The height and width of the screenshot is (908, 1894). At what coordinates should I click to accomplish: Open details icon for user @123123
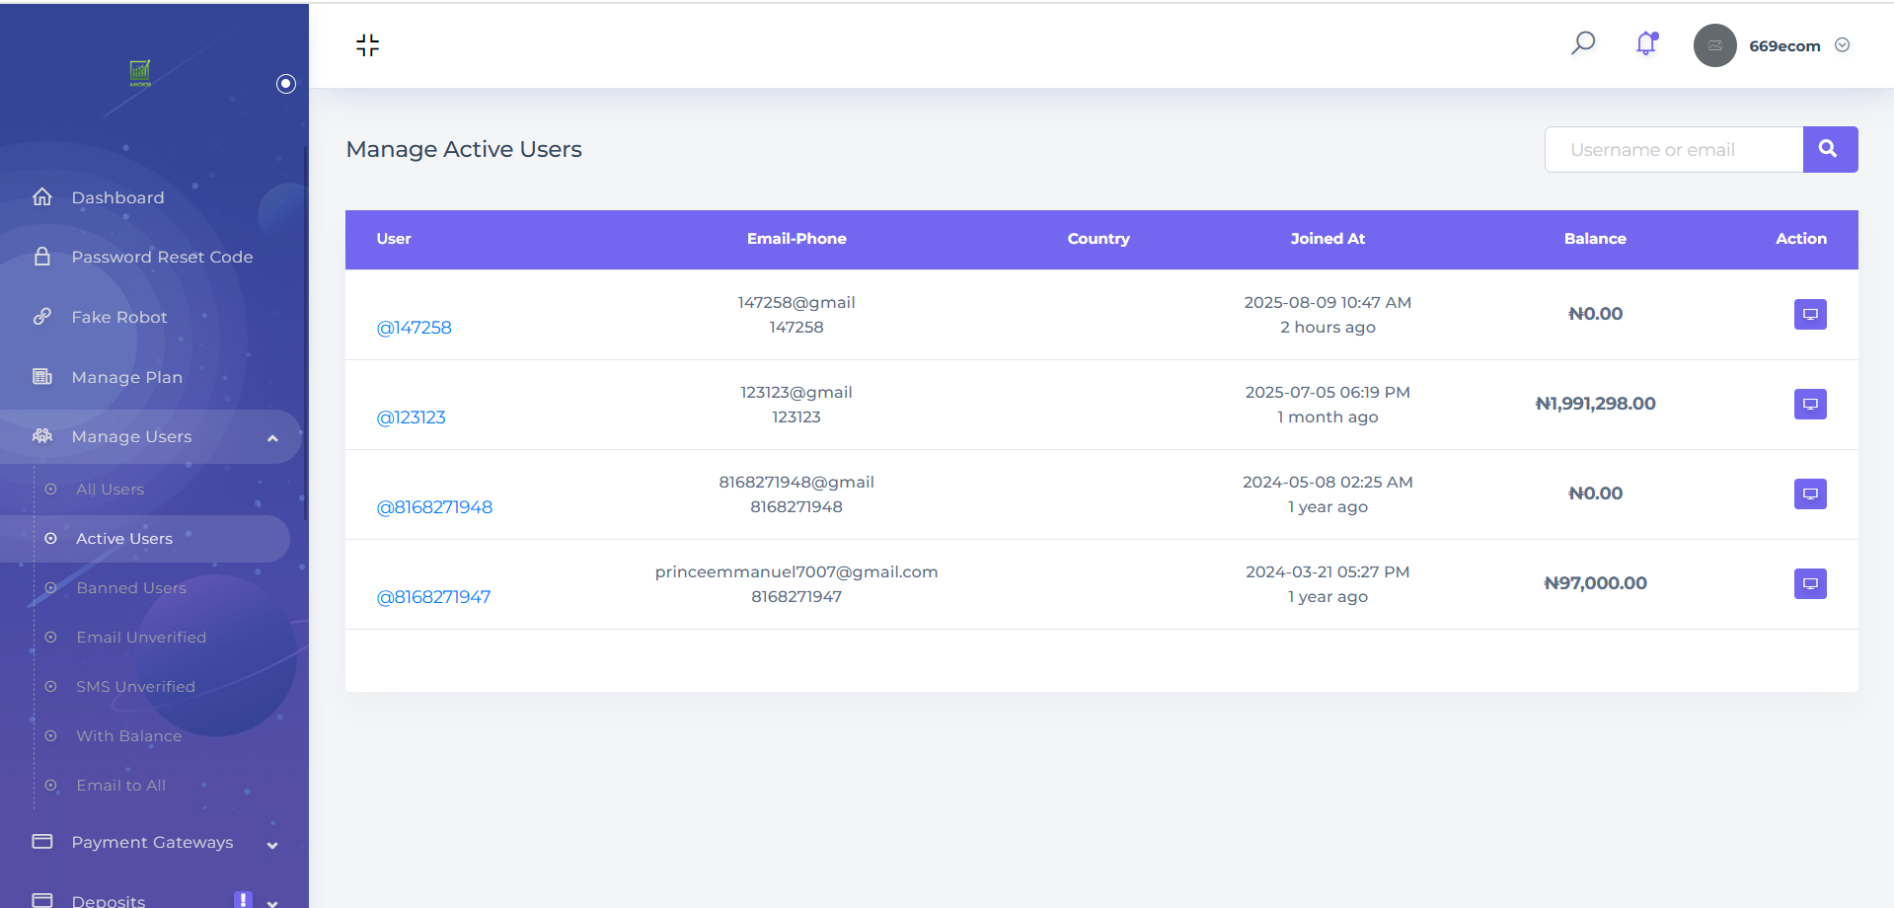1810,404
